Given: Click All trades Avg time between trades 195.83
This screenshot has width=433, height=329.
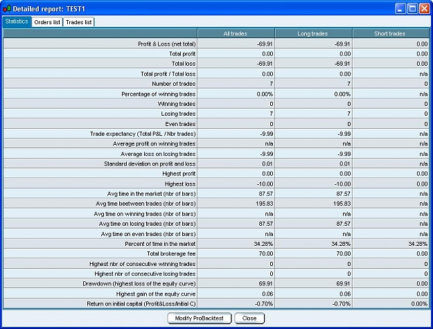Looking at the screenshot, I should click(264, 204).
